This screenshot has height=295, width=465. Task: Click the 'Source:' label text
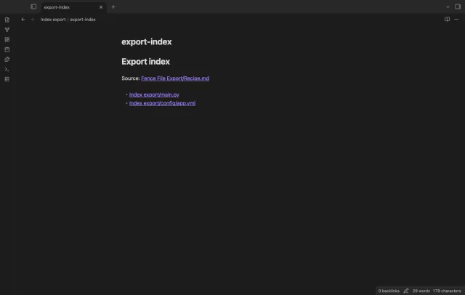point(131,78)
